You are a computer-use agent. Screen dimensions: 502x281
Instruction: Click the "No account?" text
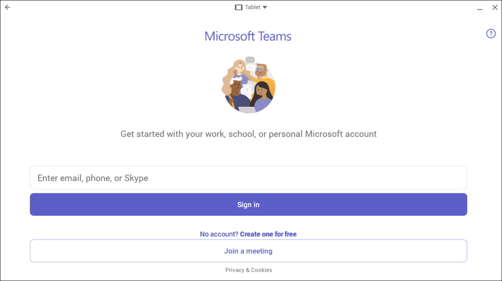click(219, 234)
